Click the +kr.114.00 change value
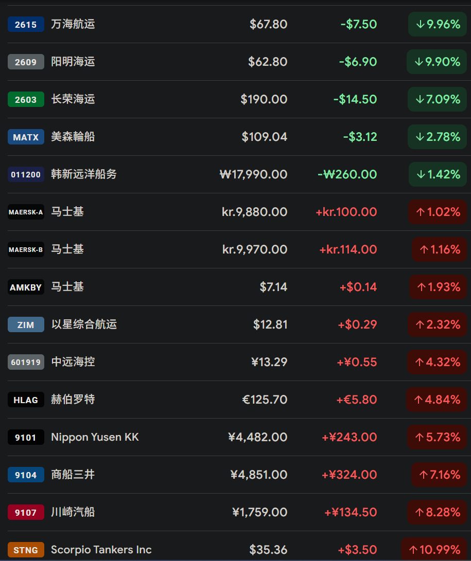This screenshot has width=471, height=561. (348, 250)
